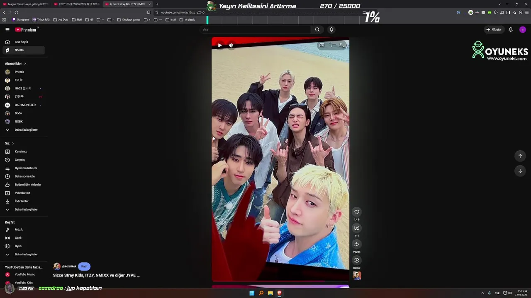Open the Job Docs bookmark folder

61,19
